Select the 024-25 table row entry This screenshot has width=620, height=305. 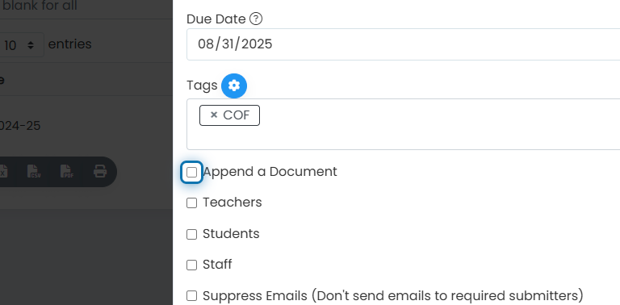click(19, 126)
